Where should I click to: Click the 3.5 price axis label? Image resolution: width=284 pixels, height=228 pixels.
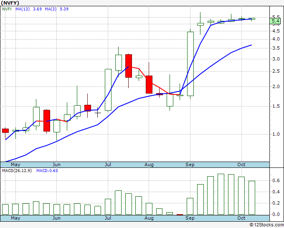tap(276, 48)
